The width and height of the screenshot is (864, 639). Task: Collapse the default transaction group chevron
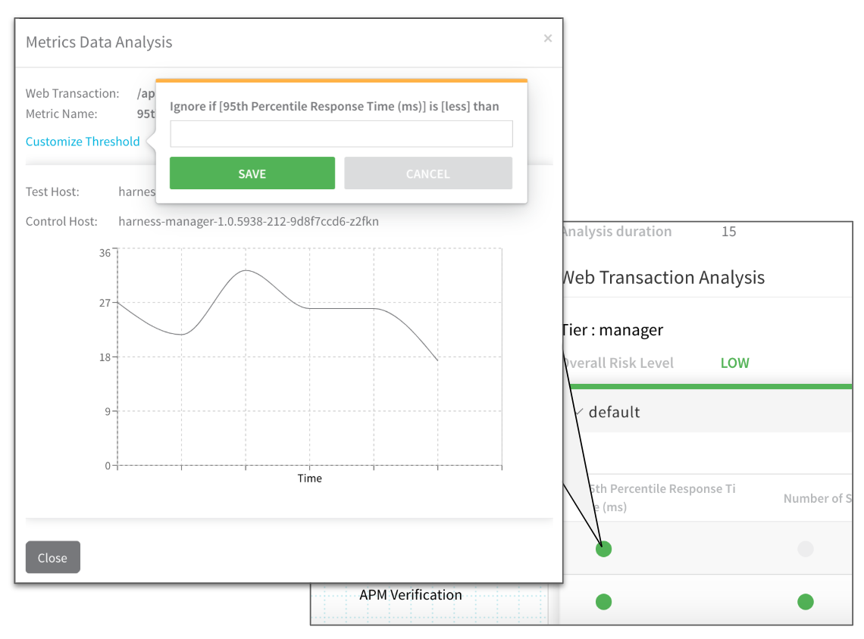tap(578, 412)
